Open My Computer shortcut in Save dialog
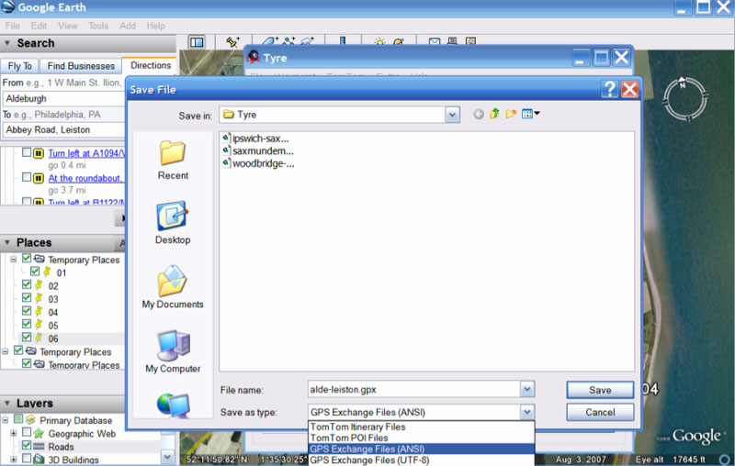 (173, 351)
